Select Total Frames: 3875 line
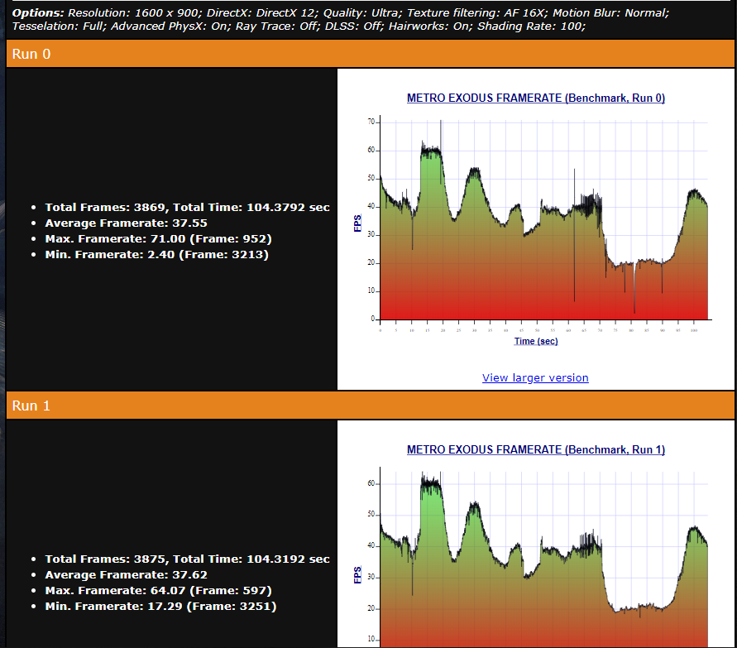The image size is (737, 648). (187, 559)
